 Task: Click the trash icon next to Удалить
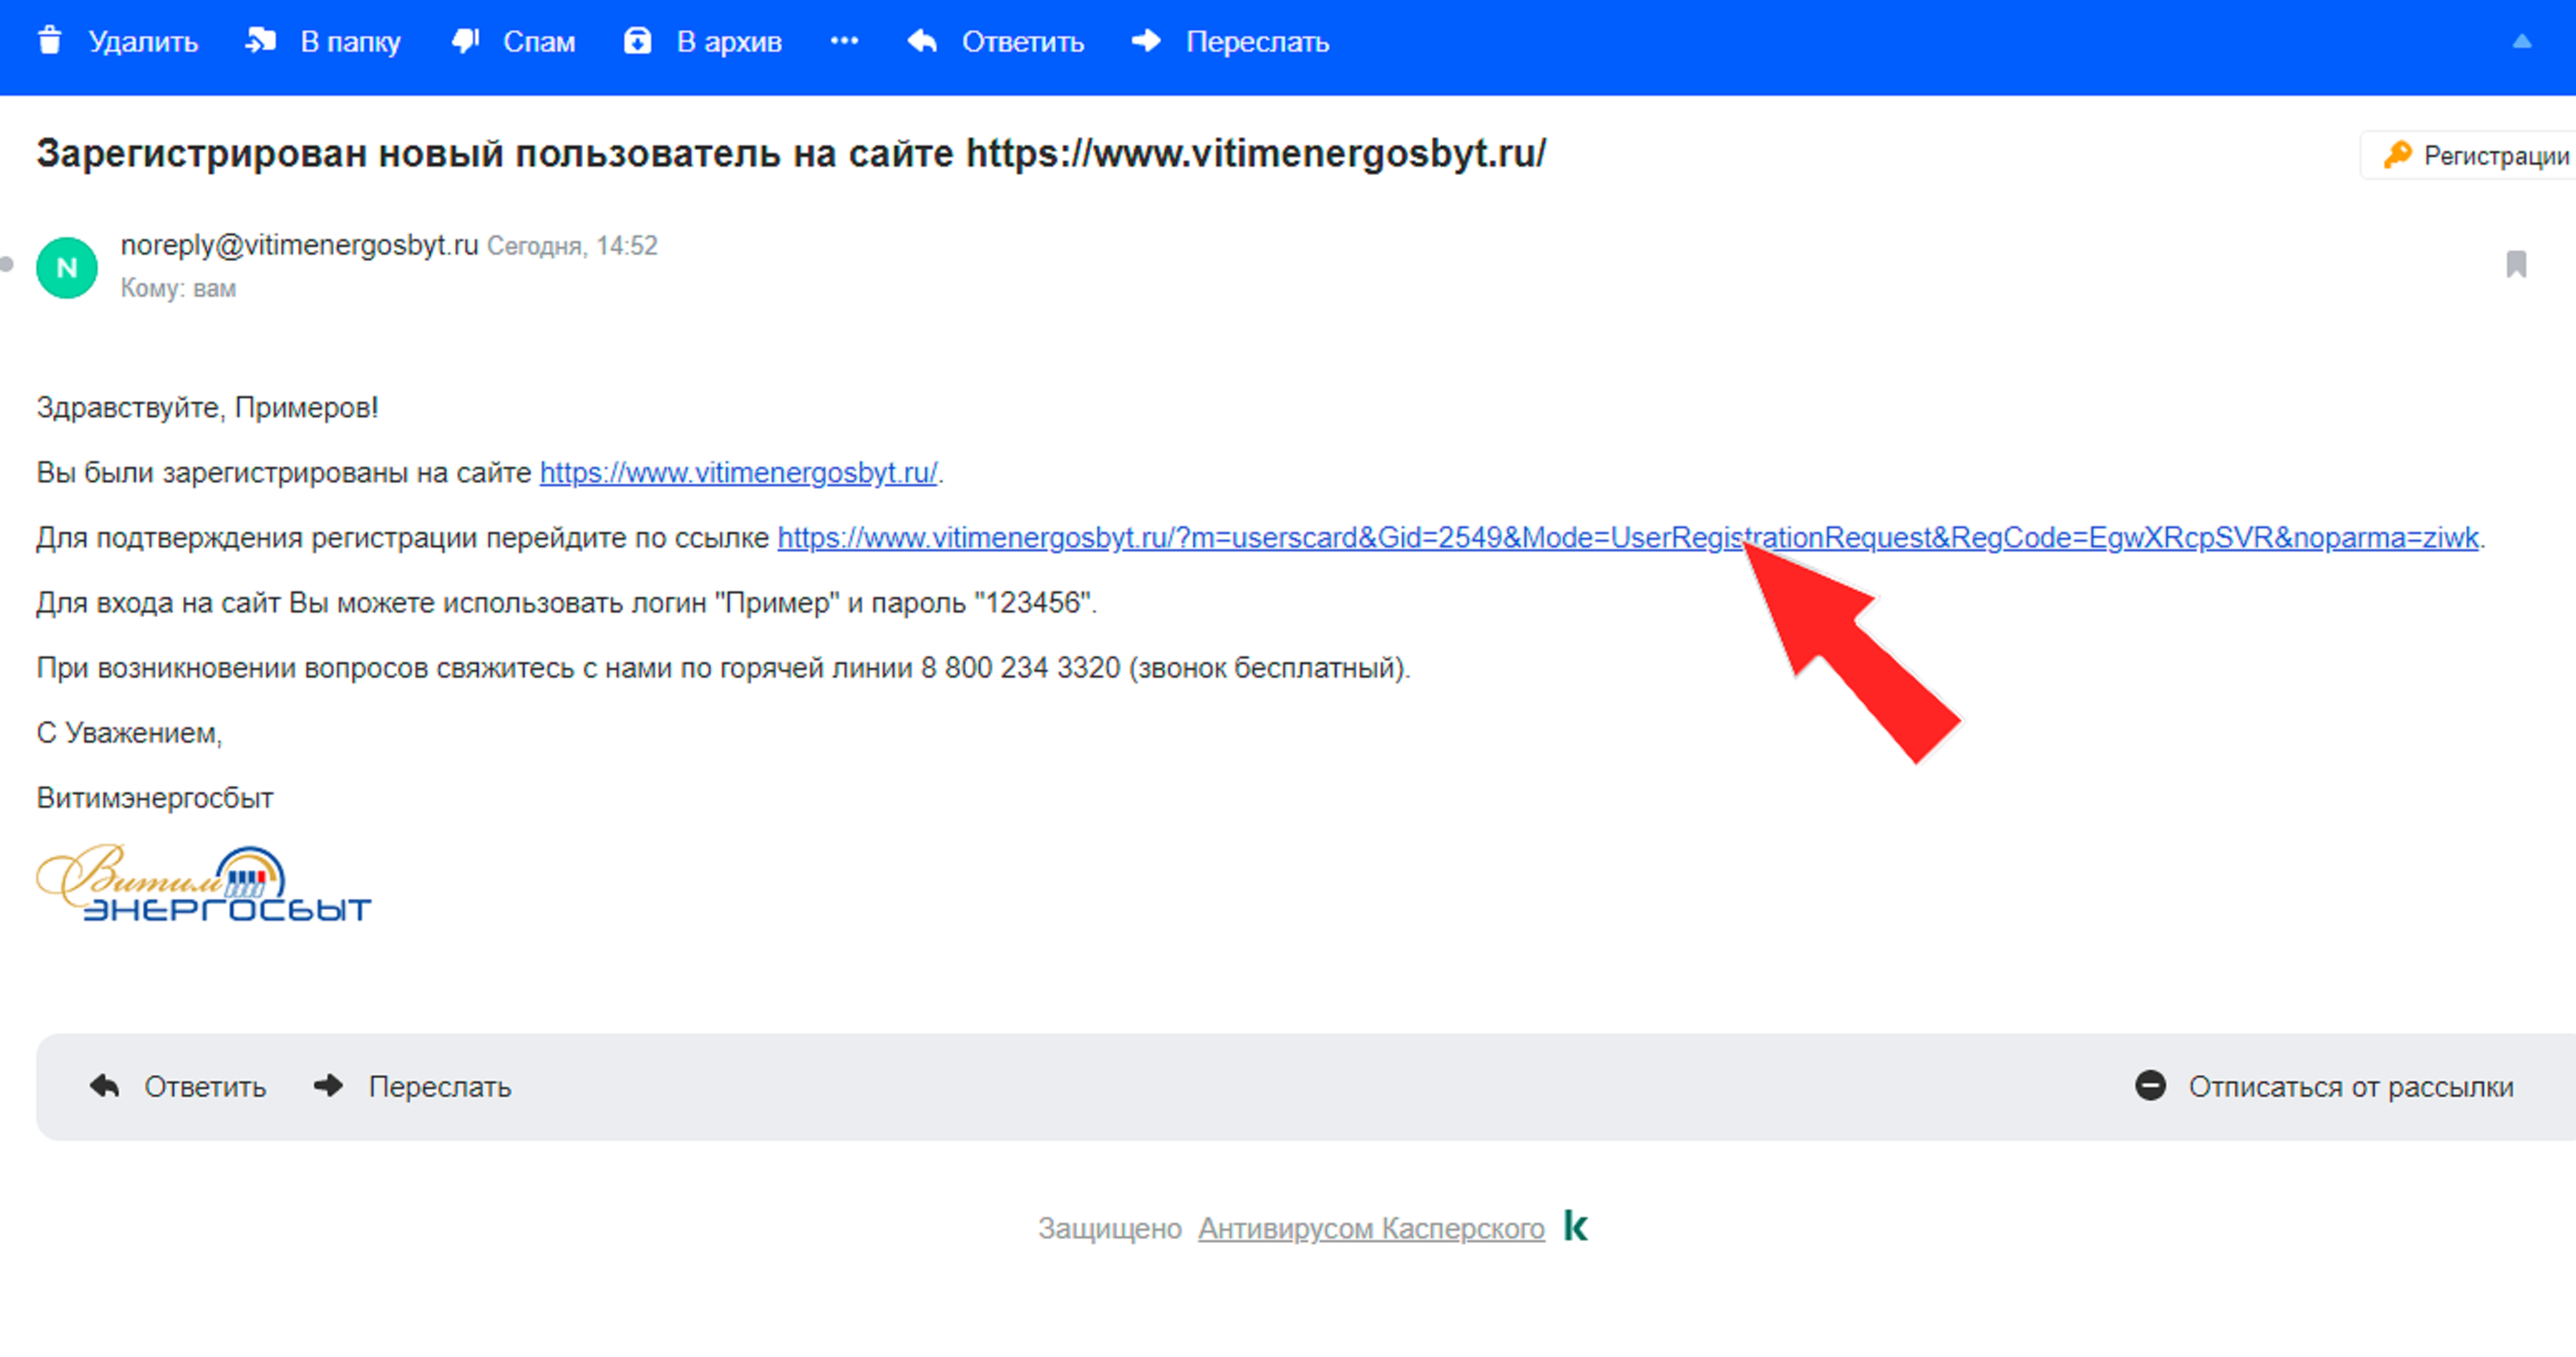click(x=49, y=42)
